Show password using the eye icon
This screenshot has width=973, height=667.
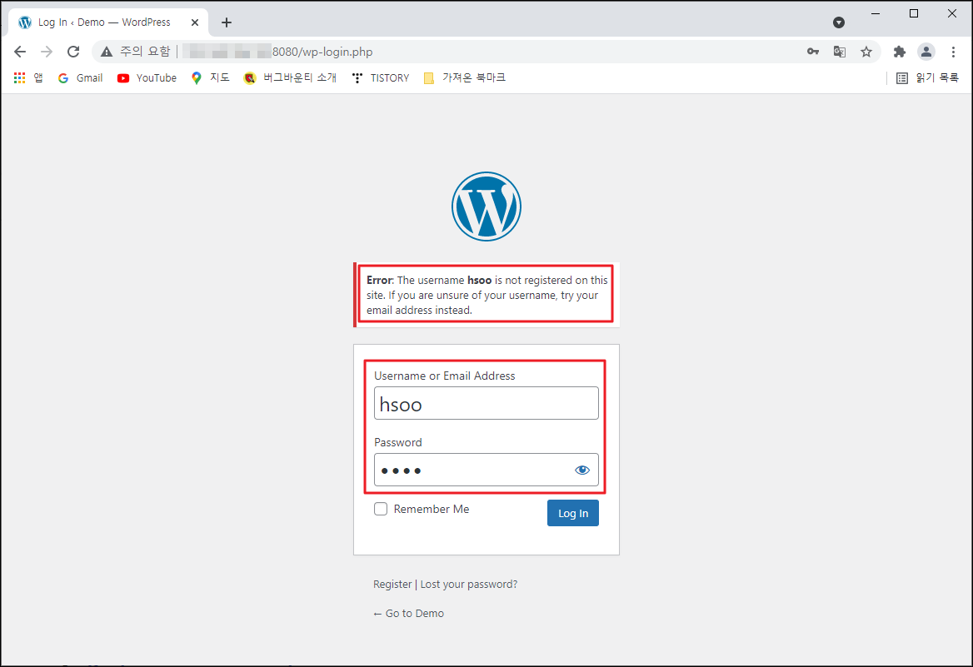tap(582, 470)
